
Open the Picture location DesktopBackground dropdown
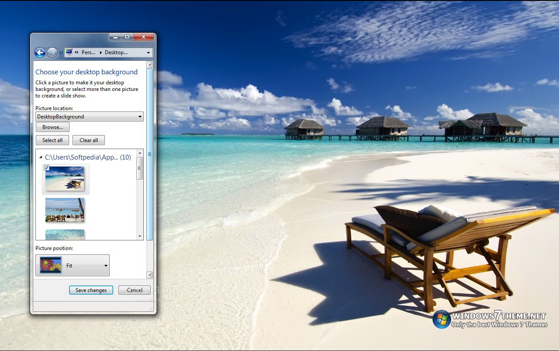pyautogui.click(x=90, y=117)
